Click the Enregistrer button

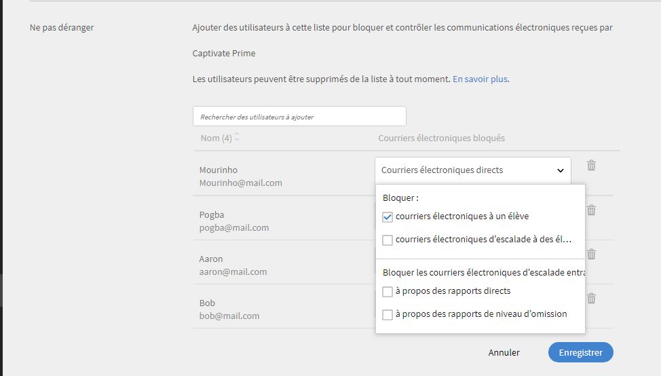(580, 352)
